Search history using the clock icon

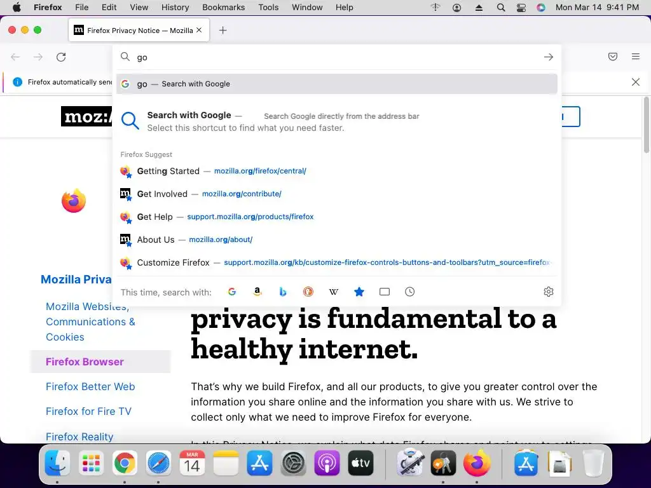[x=410, y=292]
